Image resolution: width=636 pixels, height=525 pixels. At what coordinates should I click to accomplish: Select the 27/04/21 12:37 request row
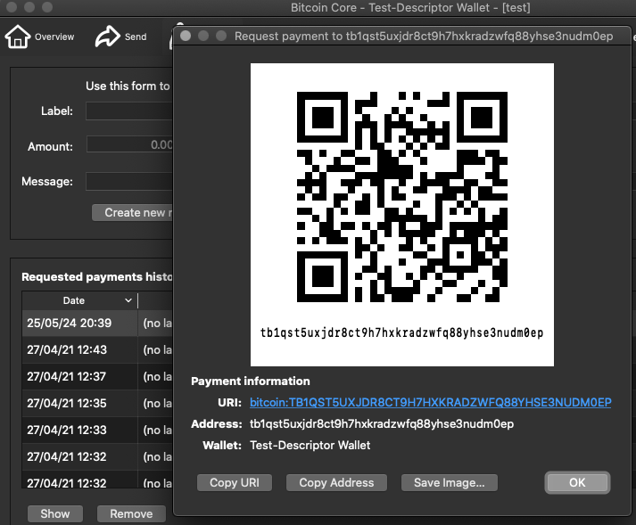click(97, 377)
